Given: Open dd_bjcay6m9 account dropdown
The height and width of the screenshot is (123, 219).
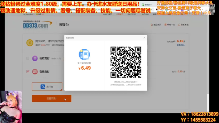Looking at the screenshot, I should click(29, 14).
